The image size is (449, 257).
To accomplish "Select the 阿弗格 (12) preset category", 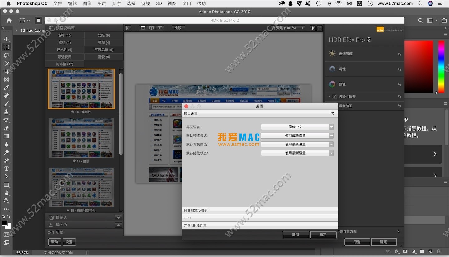I will pyautogui.click(x=65, y=64).
